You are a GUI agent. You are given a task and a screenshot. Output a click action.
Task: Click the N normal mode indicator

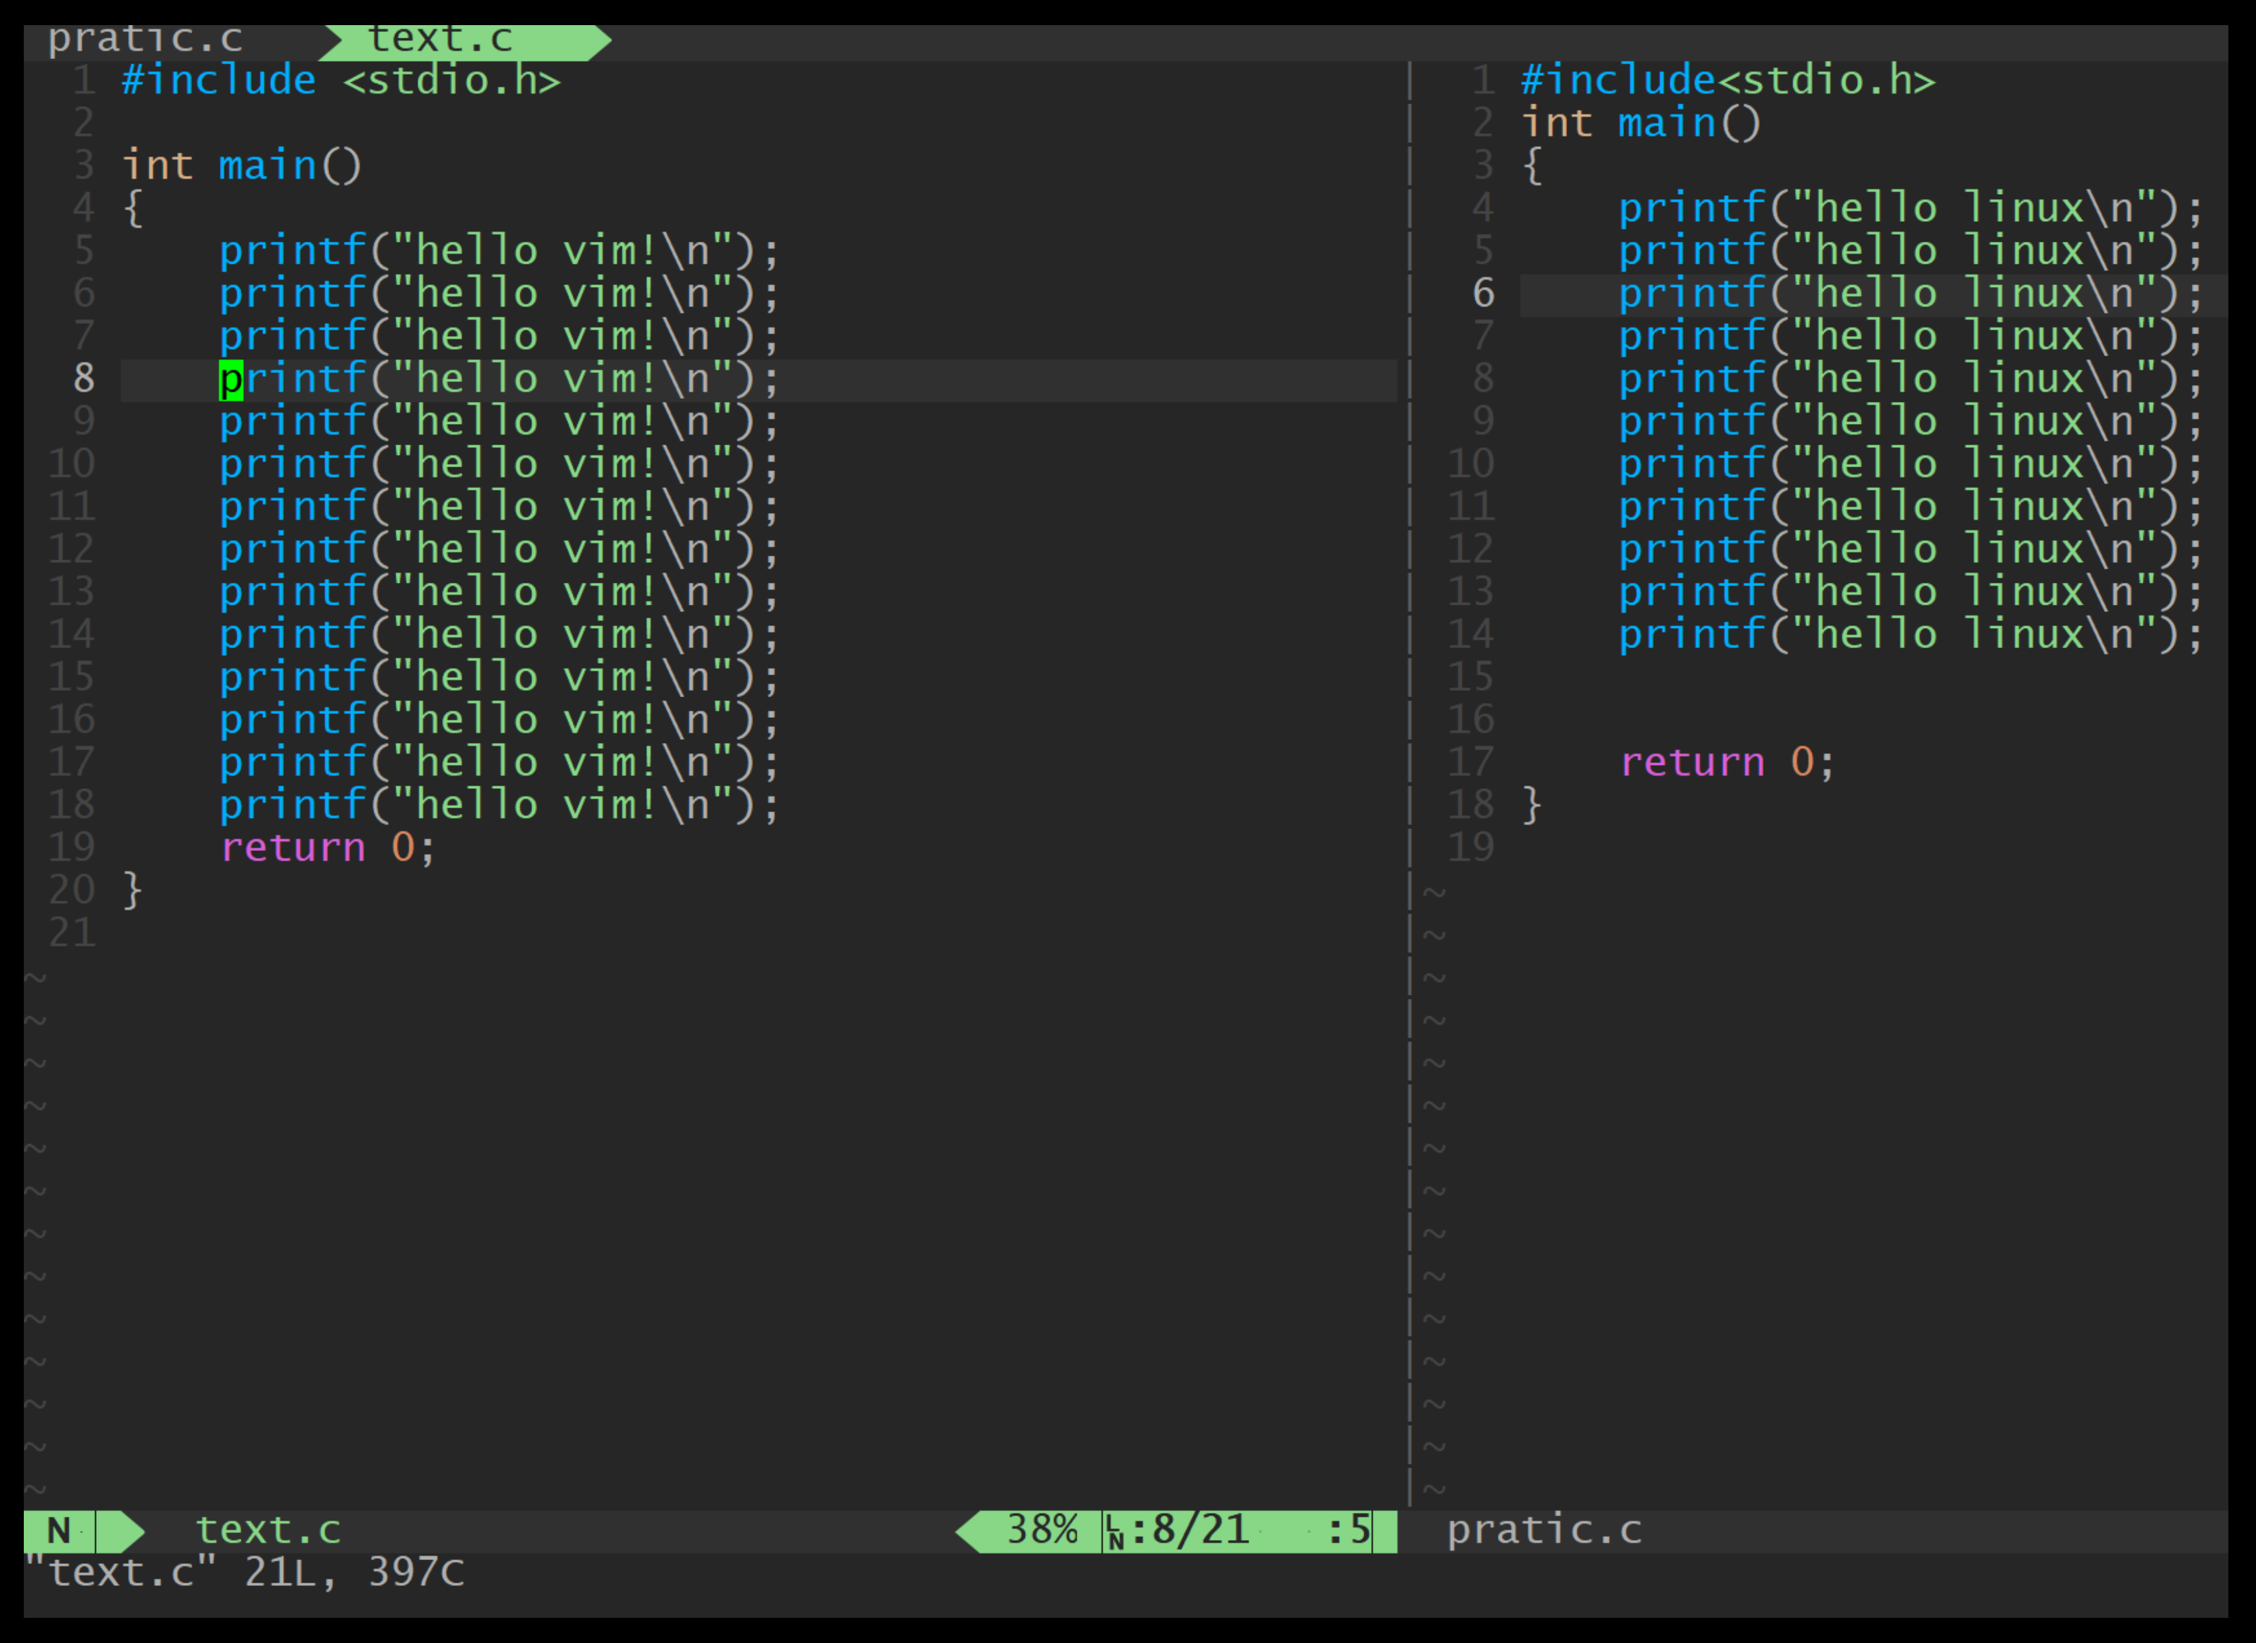(60, 1531)
